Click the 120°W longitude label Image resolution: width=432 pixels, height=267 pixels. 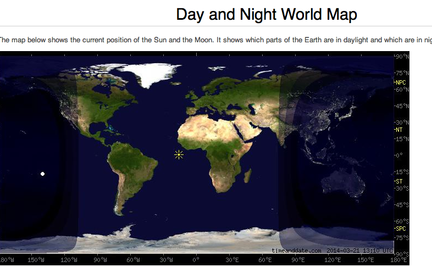pyautogui.click(x=68, y=260)
